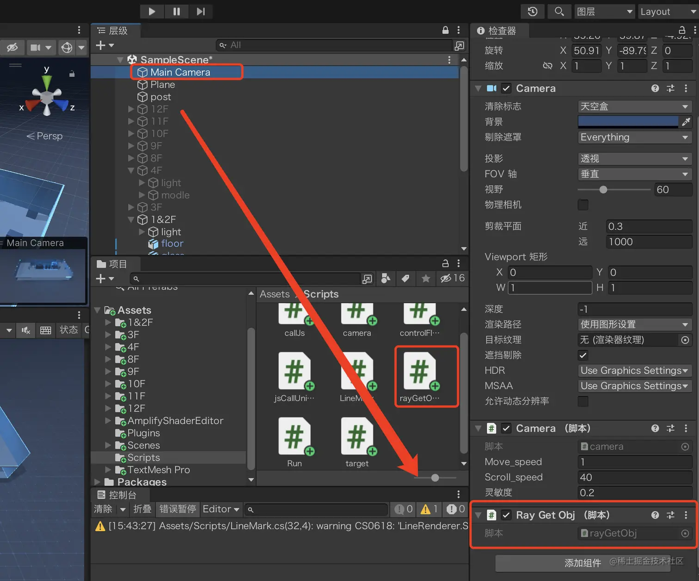Screen dimensions: 699x581
Task: Select the Run script asset
Action: pos(294,442)
